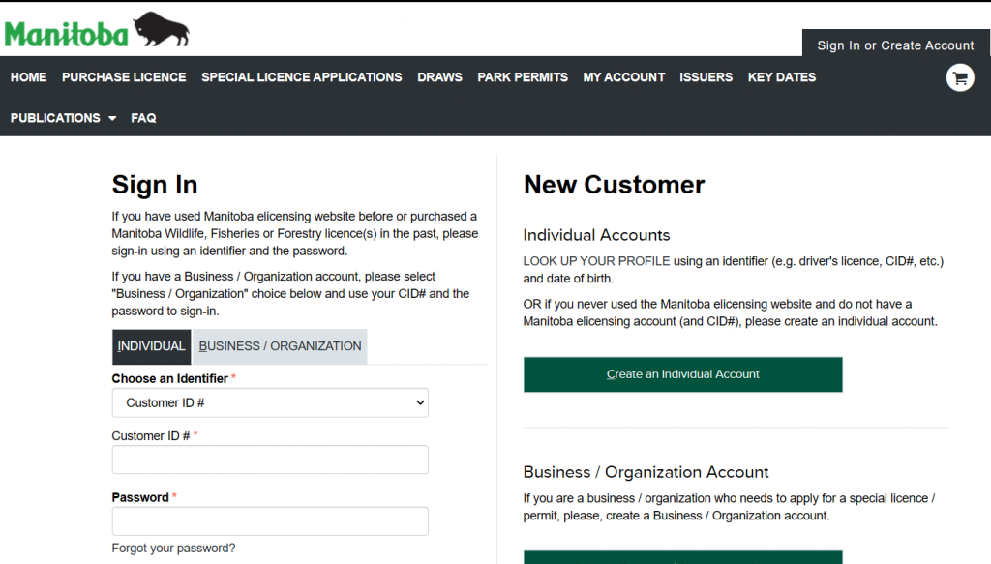Go to Purchase Licence menu
This screenshot has width=991, height=564.
pyautogui.click(x=124, y=77)
